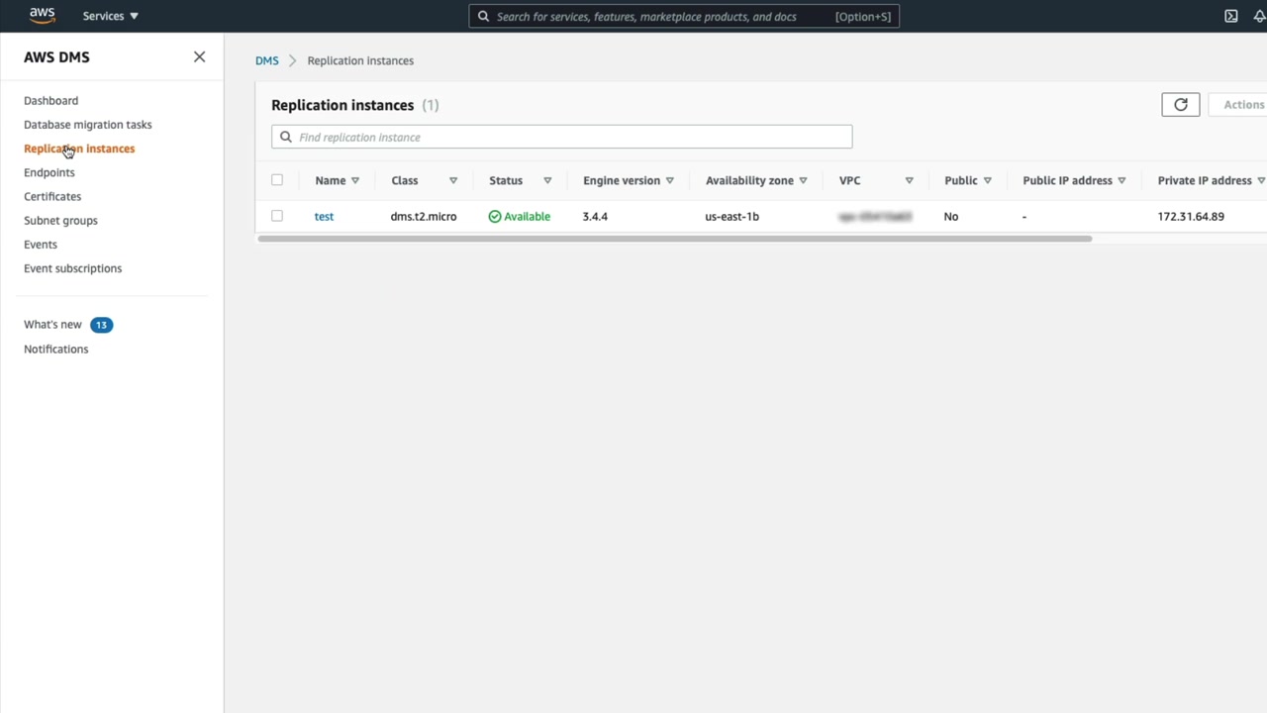Sort by the Name column arrow
Image resolution: width=1267 pixels, height=713 pixels.
click(355, 180)
